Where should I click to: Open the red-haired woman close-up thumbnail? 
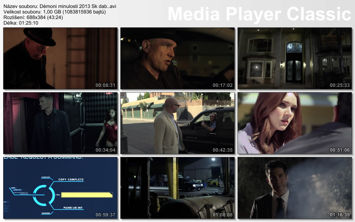294,123
